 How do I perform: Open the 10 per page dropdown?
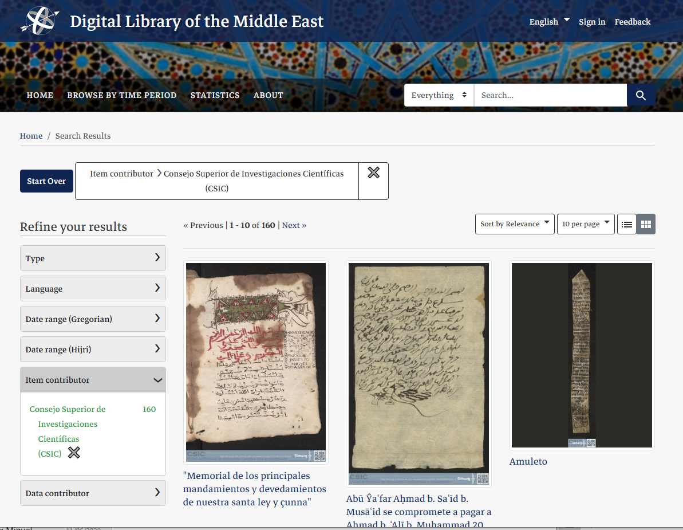click(x=585, y=224)
